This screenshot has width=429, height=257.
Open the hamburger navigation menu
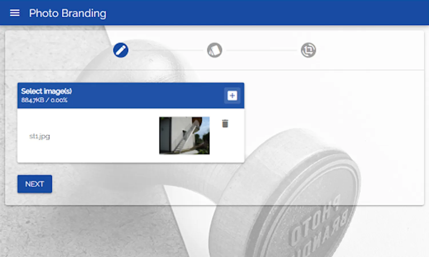click(15, 13)
